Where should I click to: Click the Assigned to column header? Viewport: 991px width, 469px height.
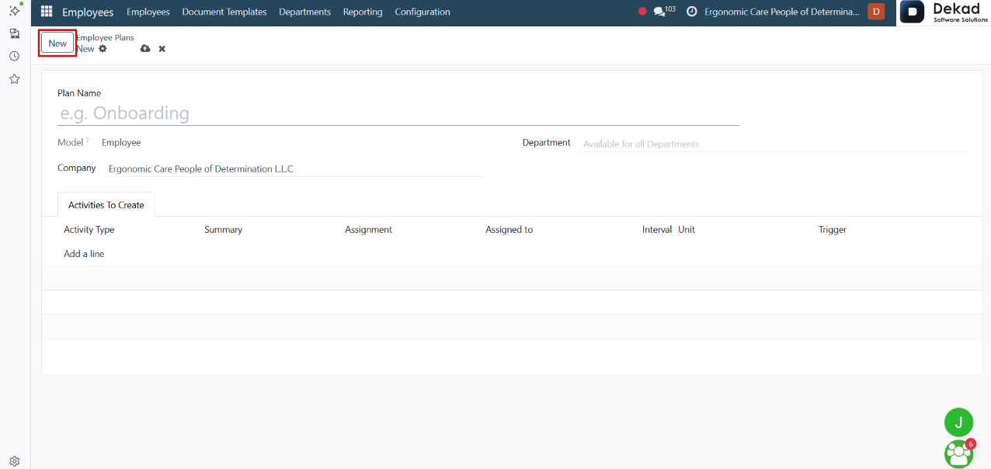[509, 230]
